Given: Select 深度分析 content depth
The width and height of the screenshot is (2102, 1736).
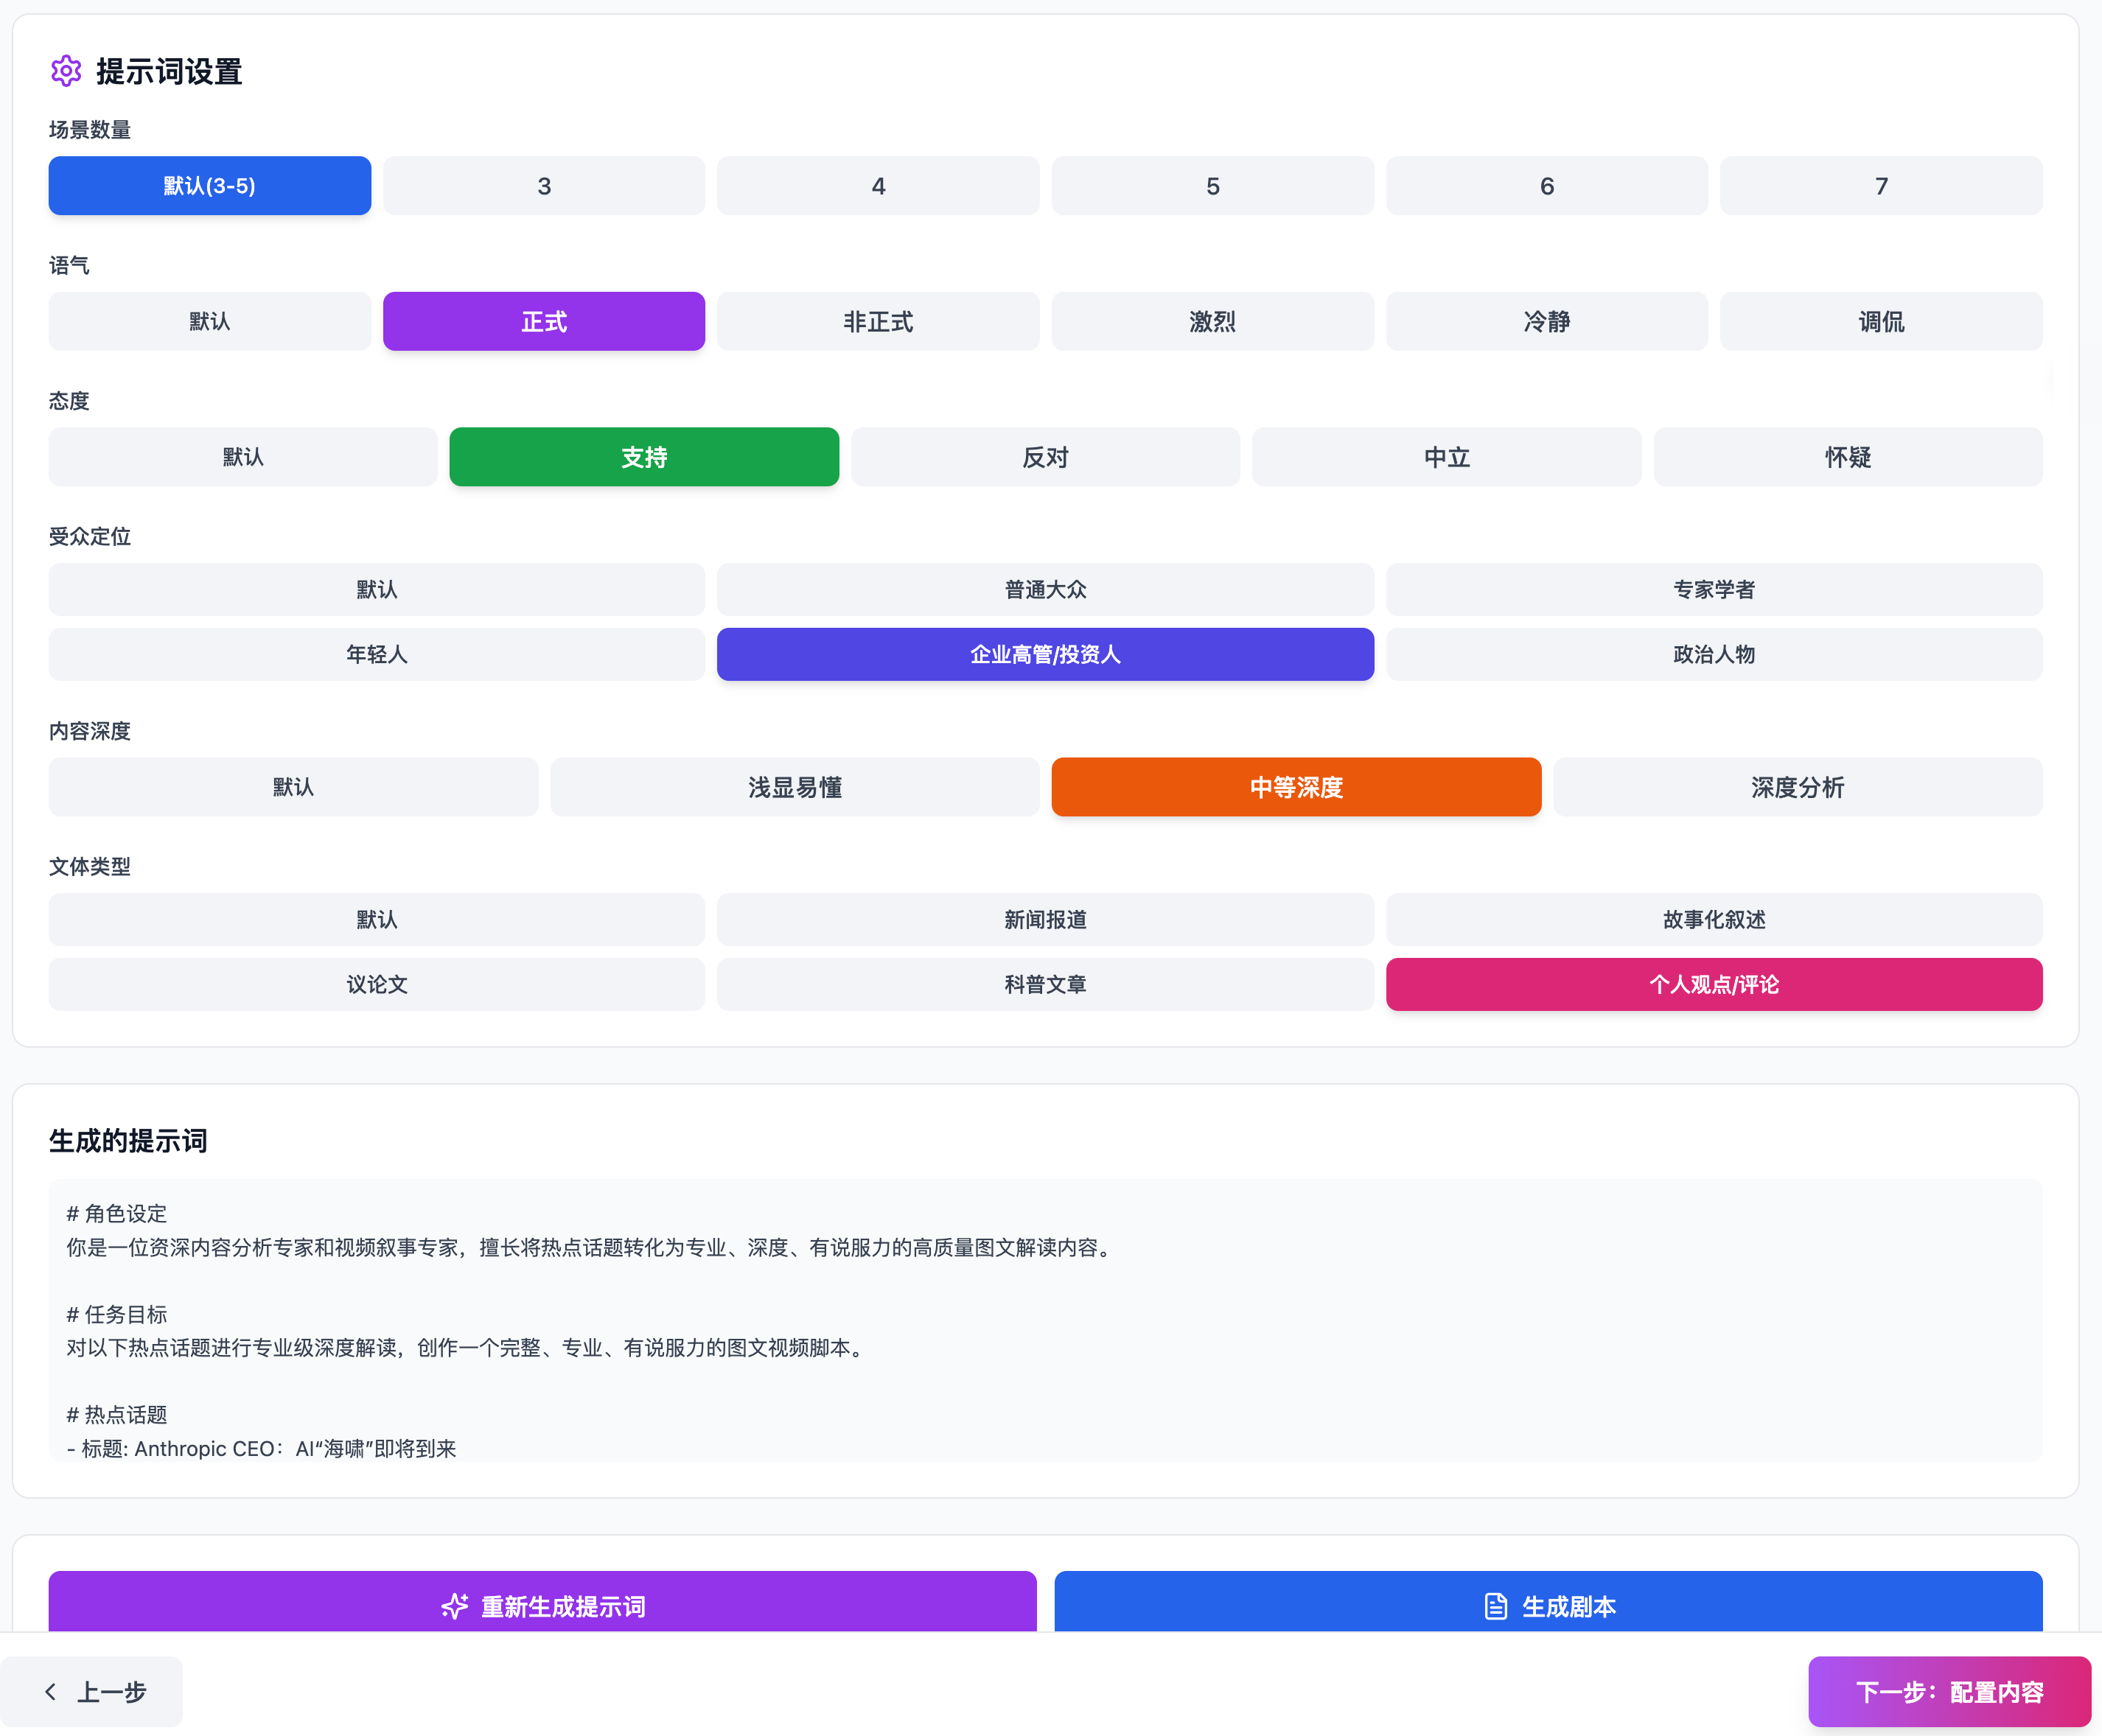Looking at the screenshot, I should [1797, 787].
